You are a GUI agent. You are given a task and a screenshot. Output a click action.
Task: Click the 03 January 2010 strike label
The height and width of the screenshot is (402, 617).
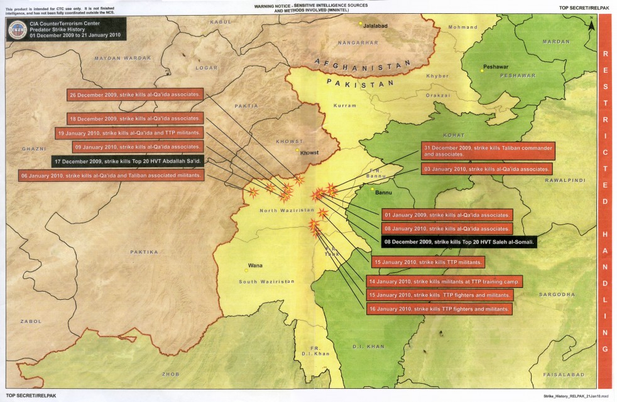point(486,169)
